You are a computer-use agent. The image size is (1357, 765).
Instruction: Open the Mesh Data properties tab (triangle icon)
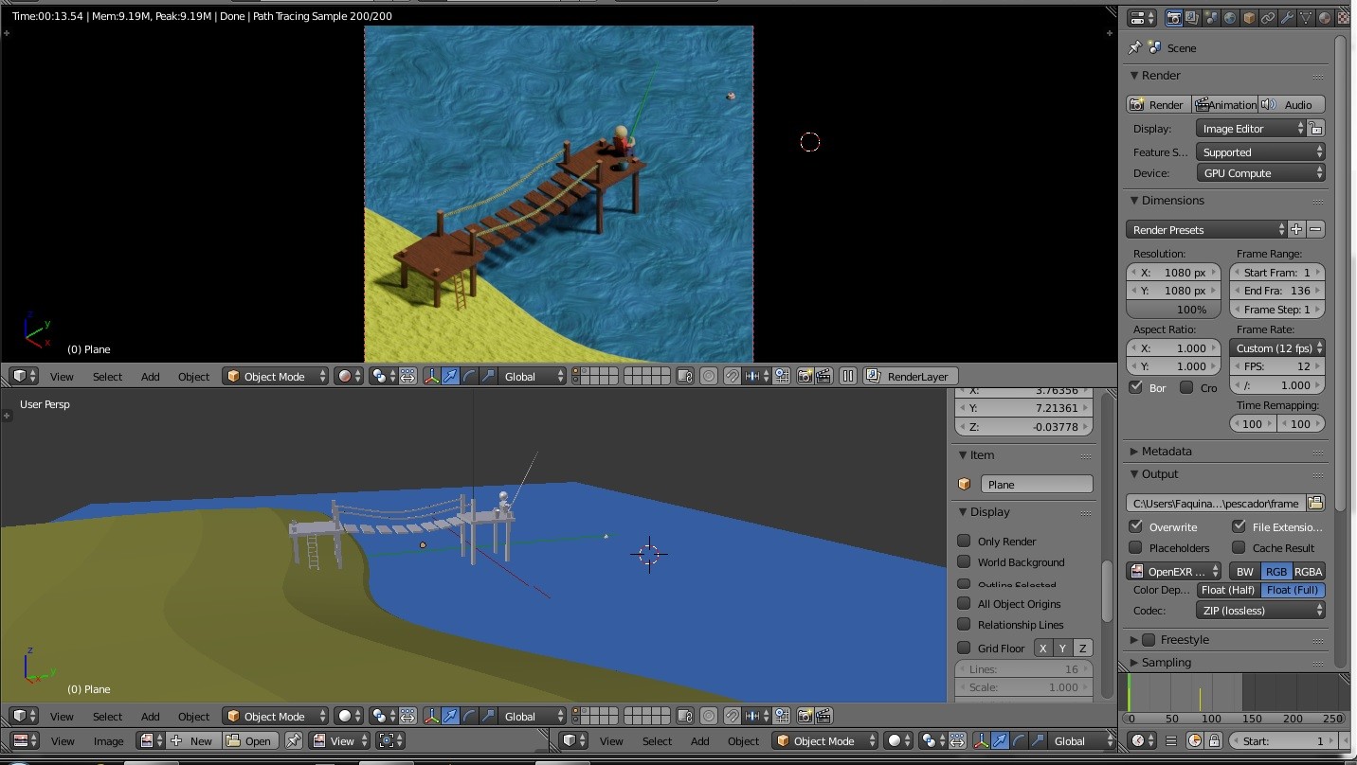pyautogui.click(x=1306, y=18)
